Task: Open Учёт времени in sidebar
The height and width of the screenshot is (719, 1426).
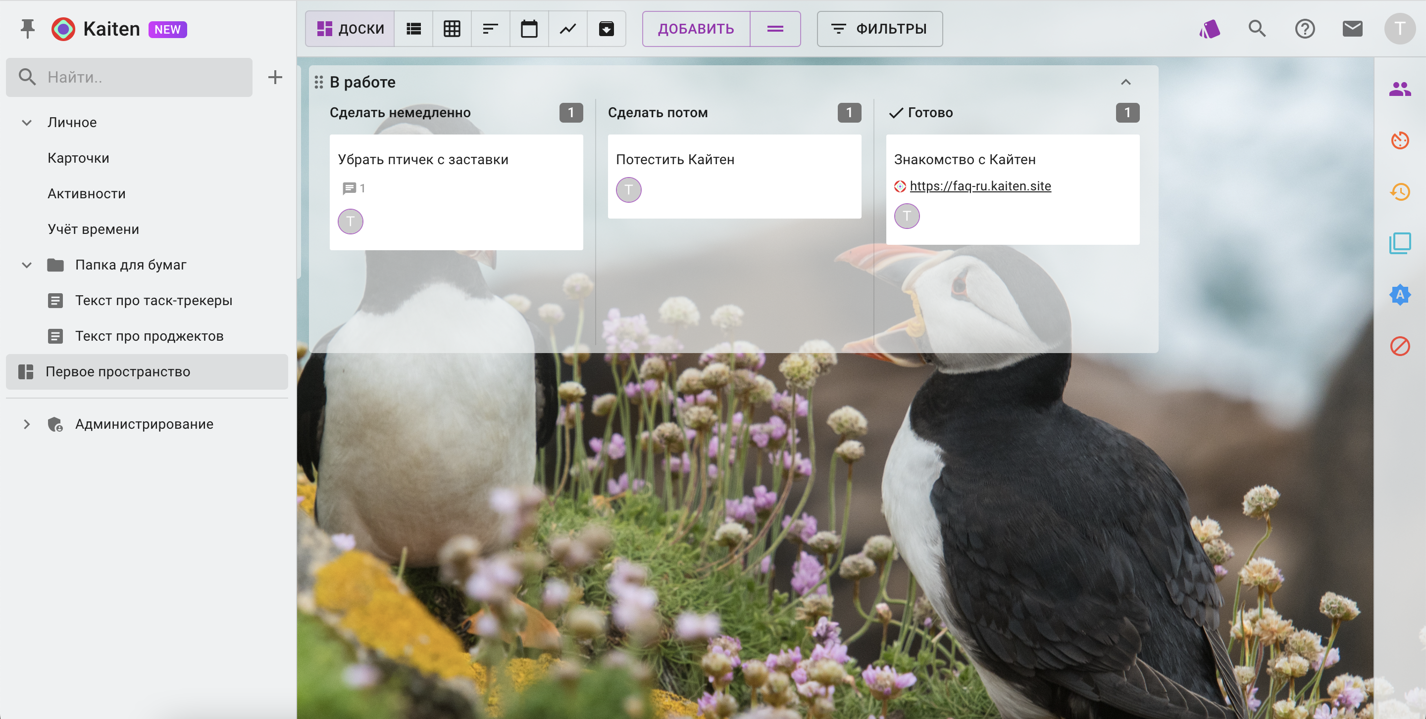Action: pos(93,229)
